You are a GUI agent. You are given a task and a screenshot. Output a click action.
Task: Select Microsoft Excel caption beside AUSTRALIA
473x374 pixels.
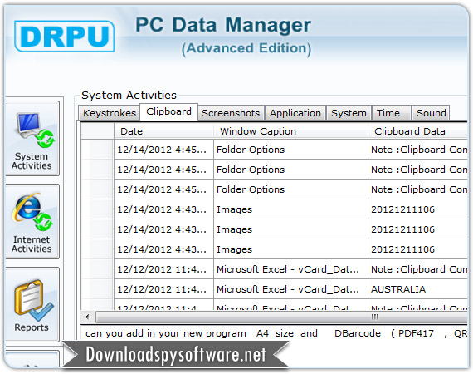pyautogui.click(x=290, y=289)
